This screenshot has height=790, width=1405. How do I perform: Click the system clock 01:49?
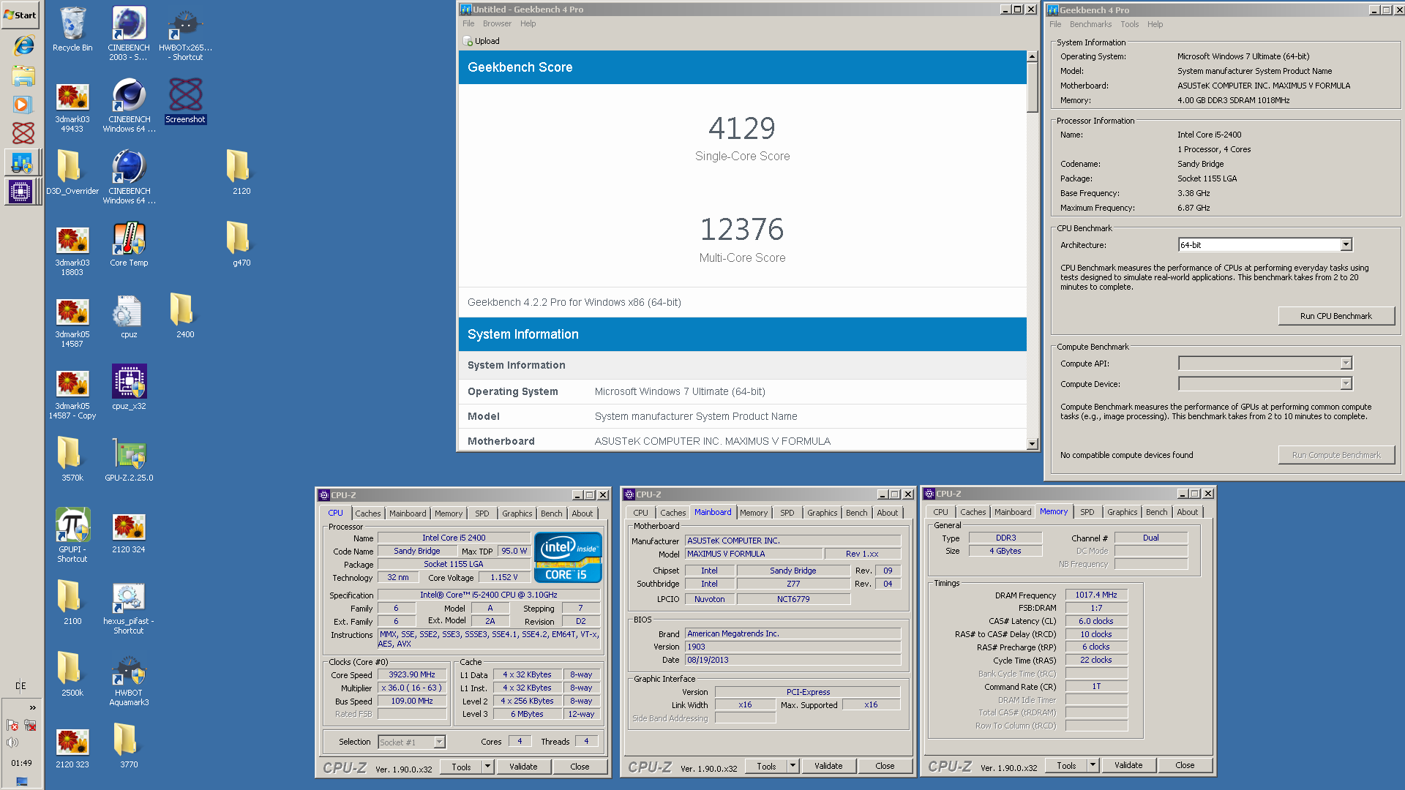tap(21, 763)
